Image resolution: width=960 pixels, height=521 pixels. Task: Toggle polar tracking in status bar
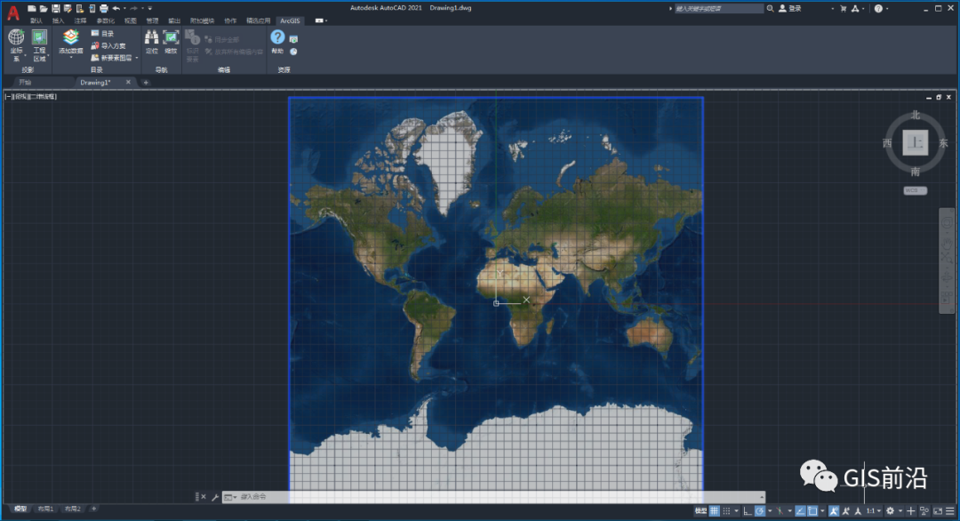click(761, 511)
